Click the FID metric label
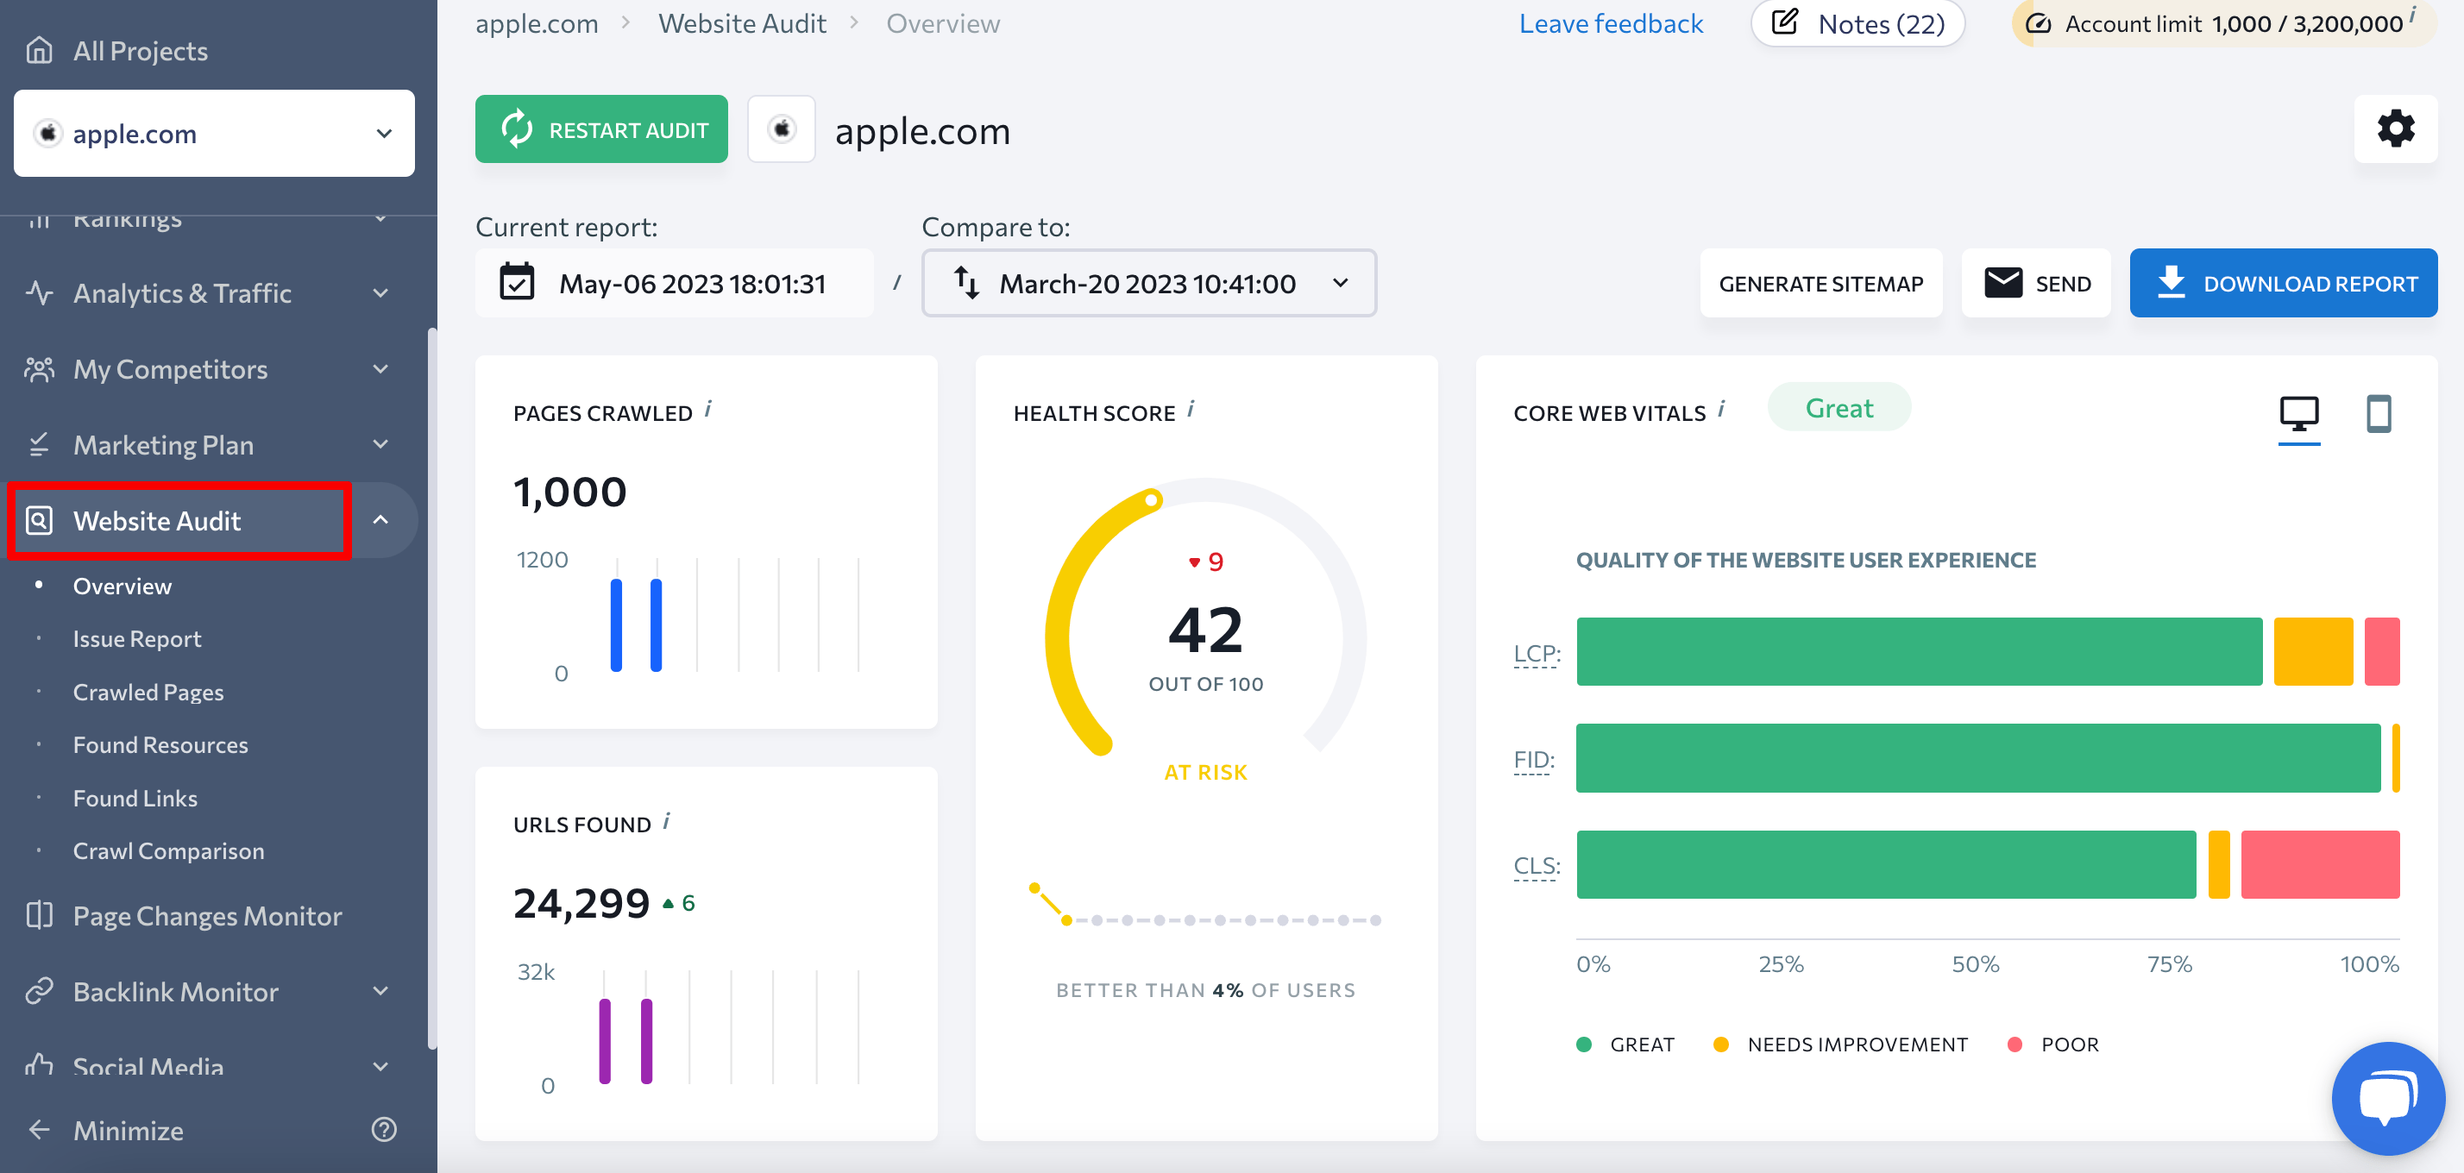Viewport: 2464px width, 1173px height. pos(1534,759)
